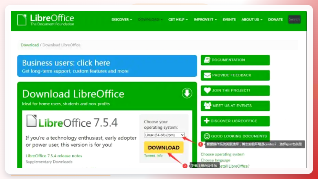Screen dimensions: 318x179
Task: Click the Info link below Download
Action: [159, 156]
